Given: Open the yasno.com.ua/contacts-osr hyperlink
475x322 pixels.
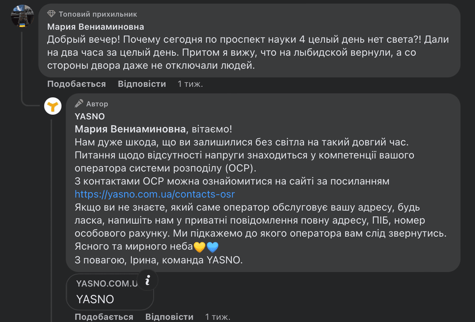Looking at the screenshot, I should click(154, 194).
